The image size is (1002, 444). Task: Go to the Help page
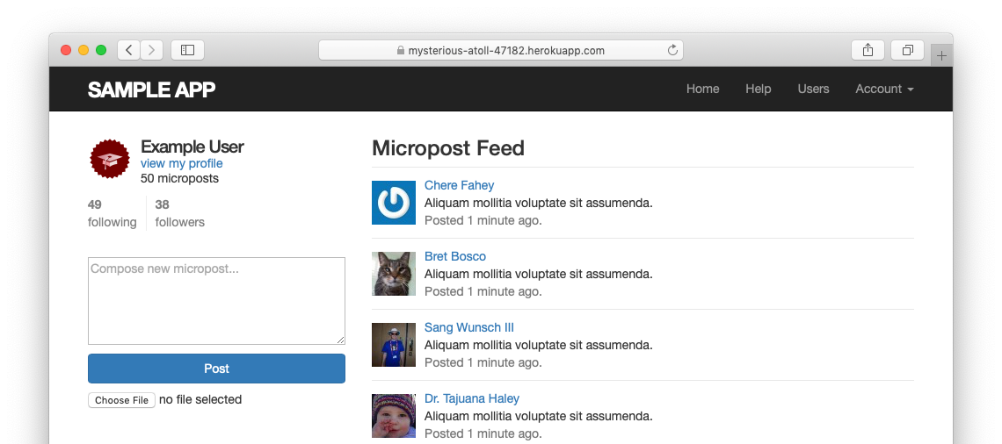(758, 89)
